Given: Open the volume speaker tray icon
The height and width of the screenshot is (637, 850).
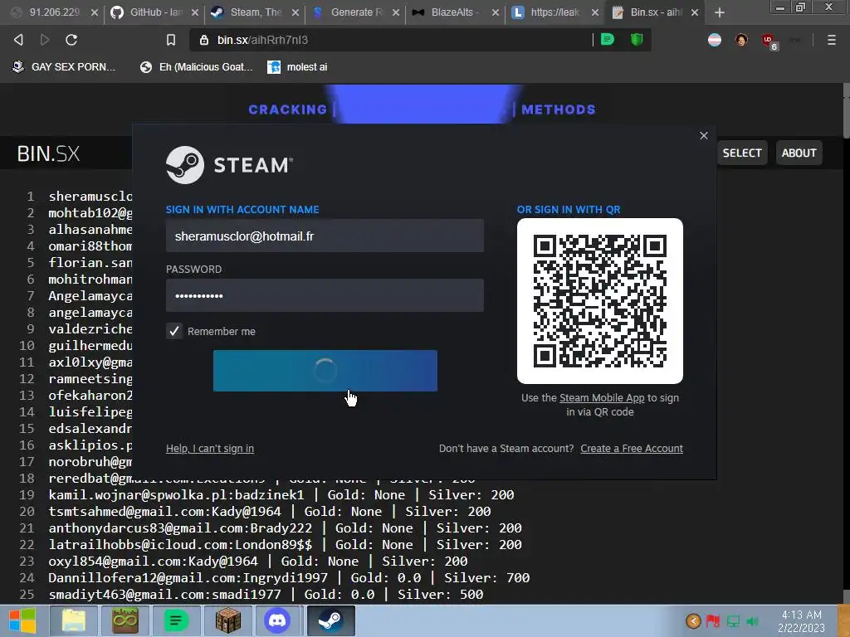Looking at the screenshot, I should tap(752, 620).
